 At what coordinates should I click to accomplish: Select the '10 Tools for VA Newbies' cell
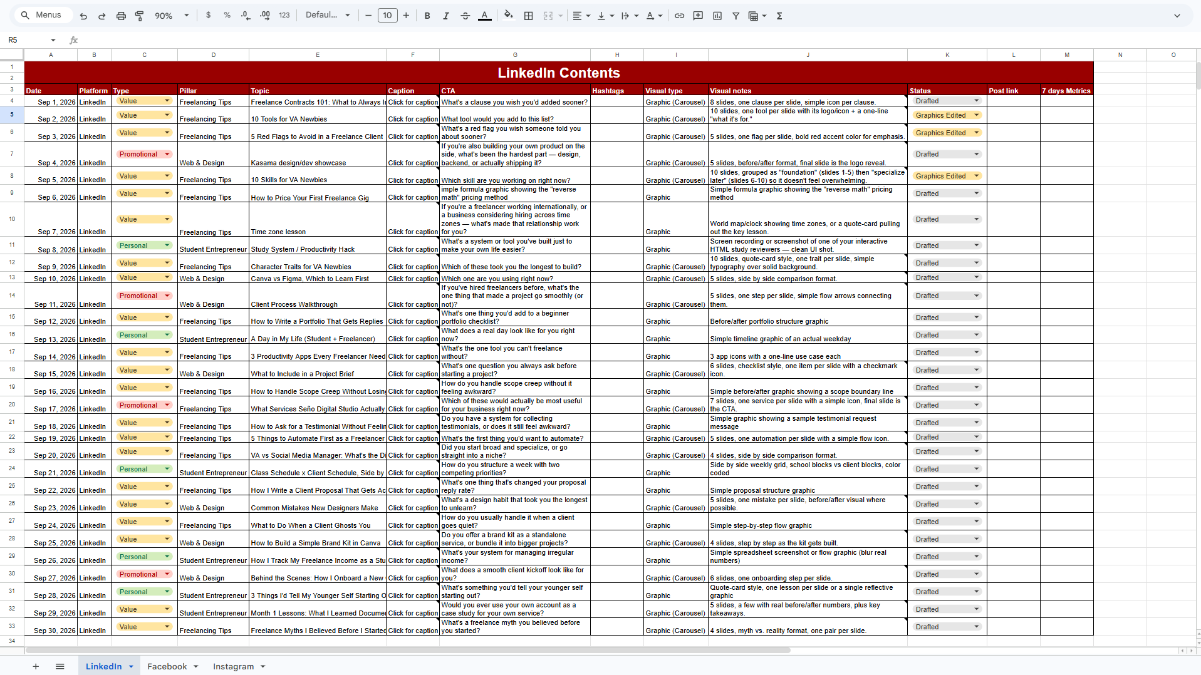318,115
